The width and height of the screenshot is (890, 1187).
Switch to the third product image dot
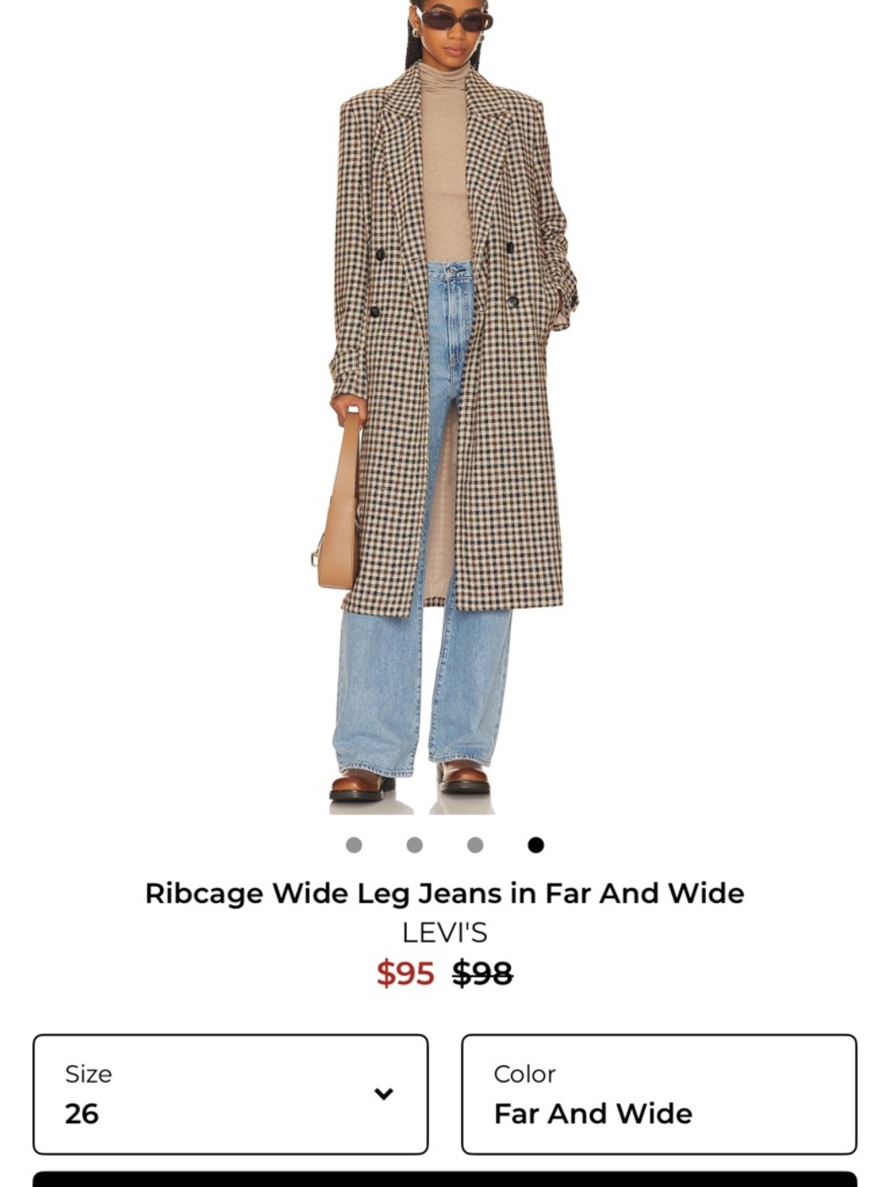coord(475,845)
